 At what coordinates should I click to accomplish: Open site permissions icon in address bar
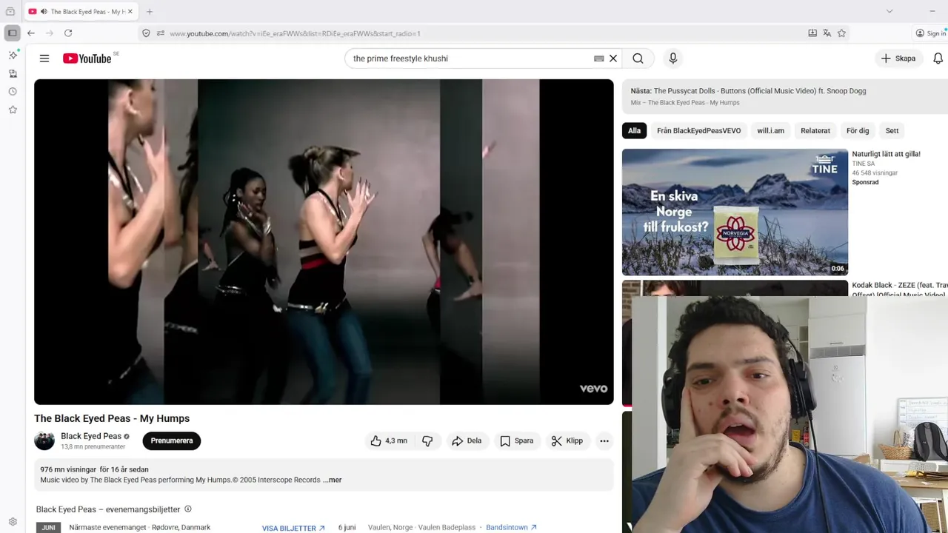click(161, 33)
